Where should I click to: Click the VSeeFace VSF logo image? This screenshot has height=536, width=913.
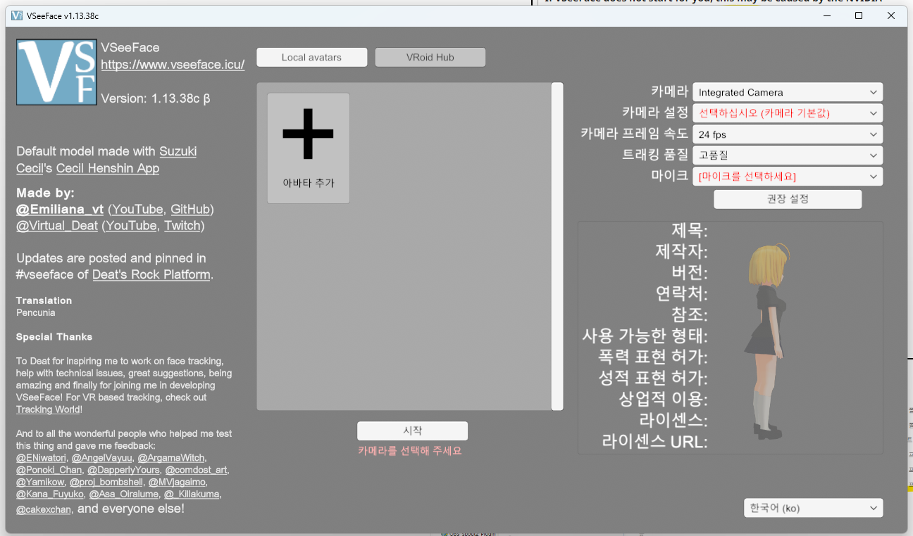point(57,72)
